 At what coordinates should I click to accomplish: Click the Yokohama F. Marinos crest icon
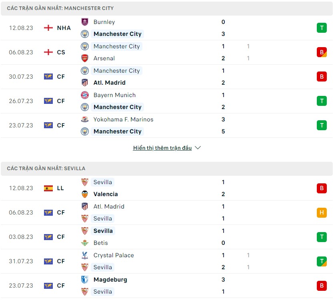85,119
